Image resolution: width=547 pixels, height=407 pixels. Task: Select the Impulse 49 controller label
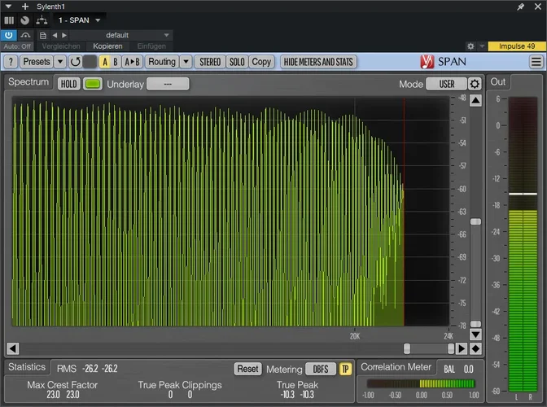pos(517,46)
